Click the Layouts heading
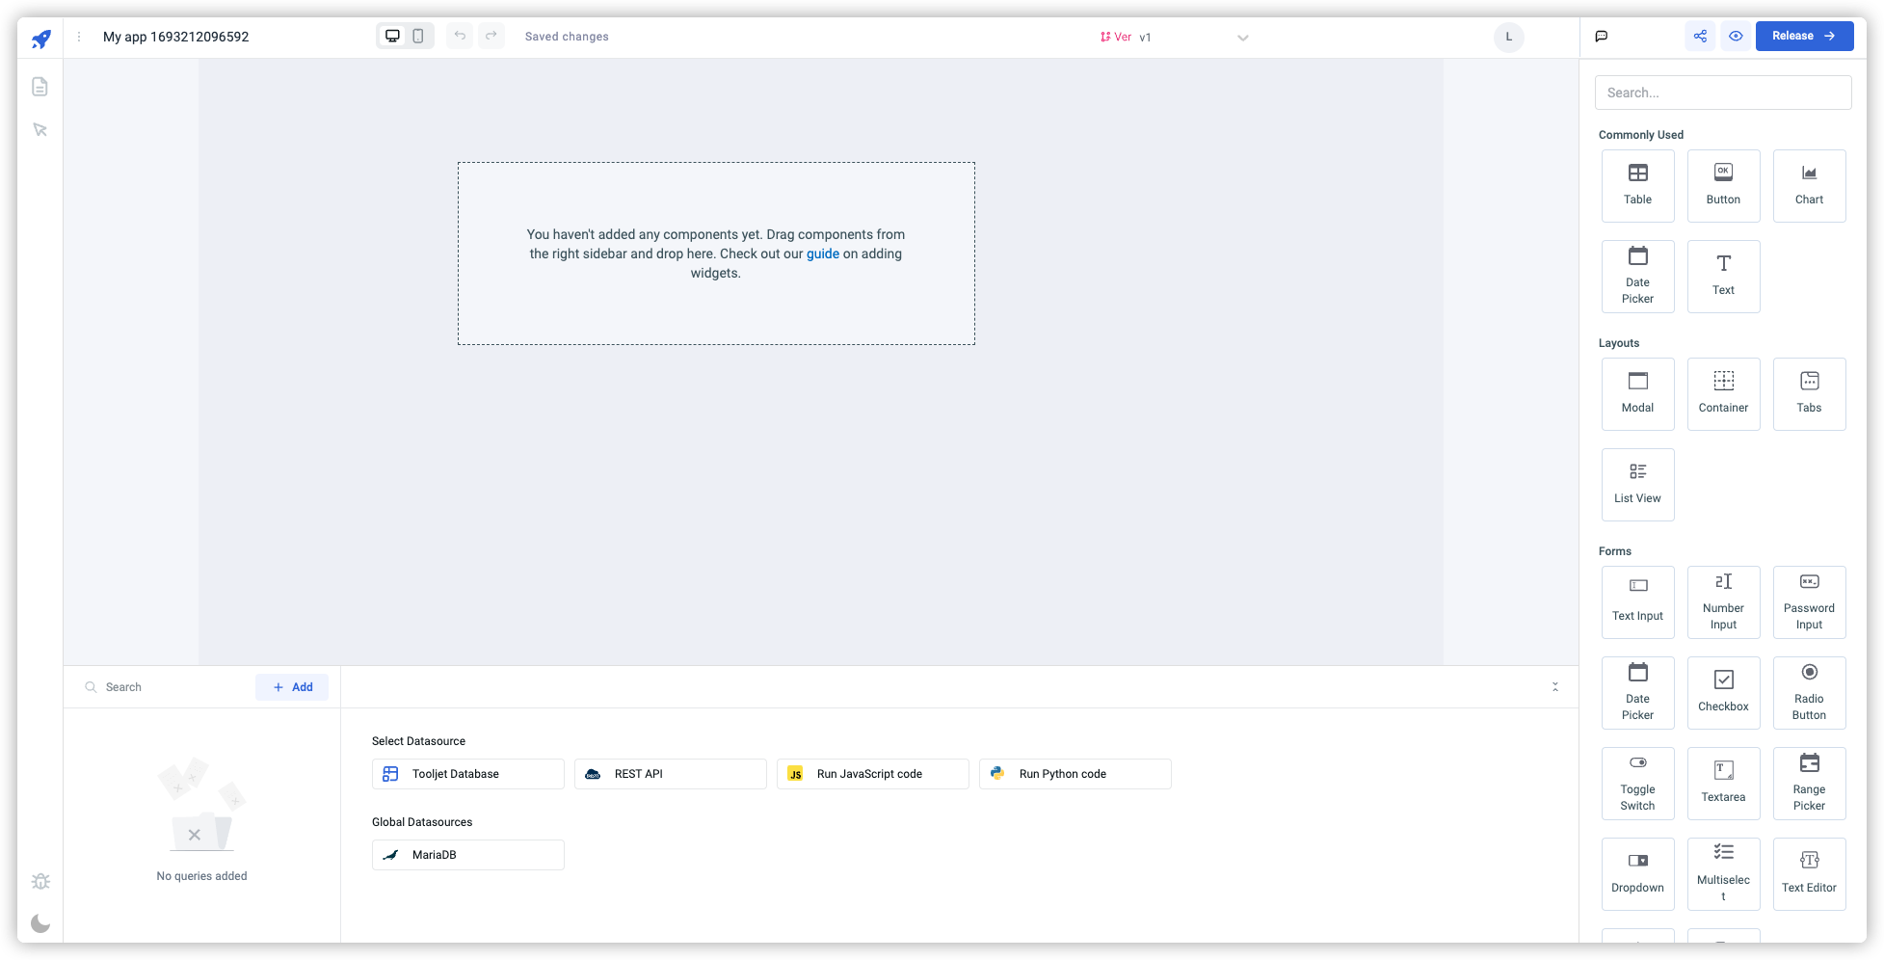Viewport: 1884px width, 960px height. pyautogui.click(x=1618, y=343)
